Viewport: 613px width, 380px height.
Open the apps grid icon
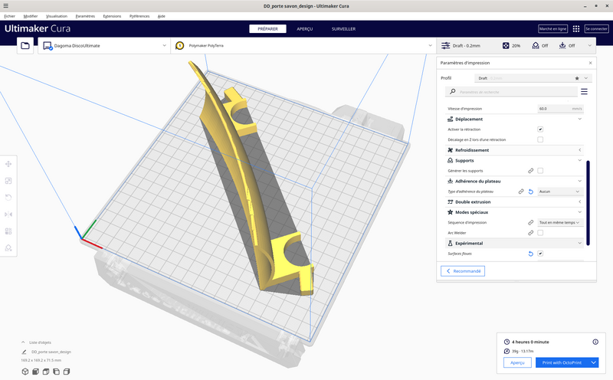click(x=576, y=29)
